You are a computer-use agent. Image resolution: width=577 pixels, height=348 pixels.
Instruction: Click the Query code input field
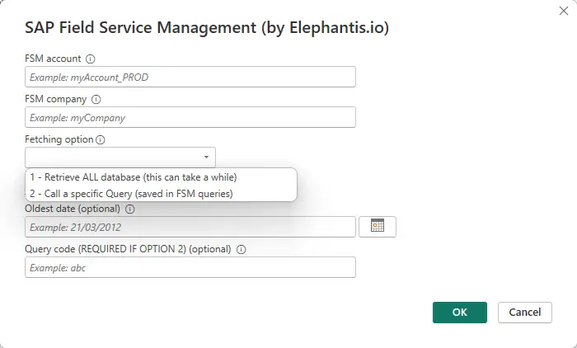[190, 267]
